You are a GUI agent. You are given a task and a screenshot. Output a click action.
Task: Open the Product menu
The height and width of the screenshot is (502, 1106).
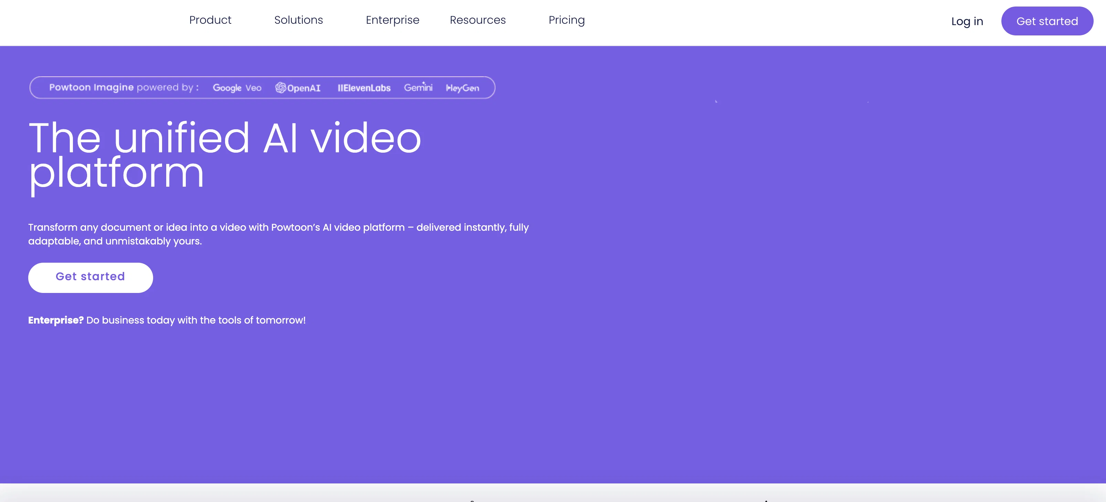[x=210, y=20]
